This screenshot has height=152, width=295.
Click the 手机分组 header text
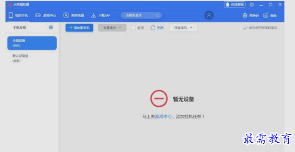click(x=19, y=27)
